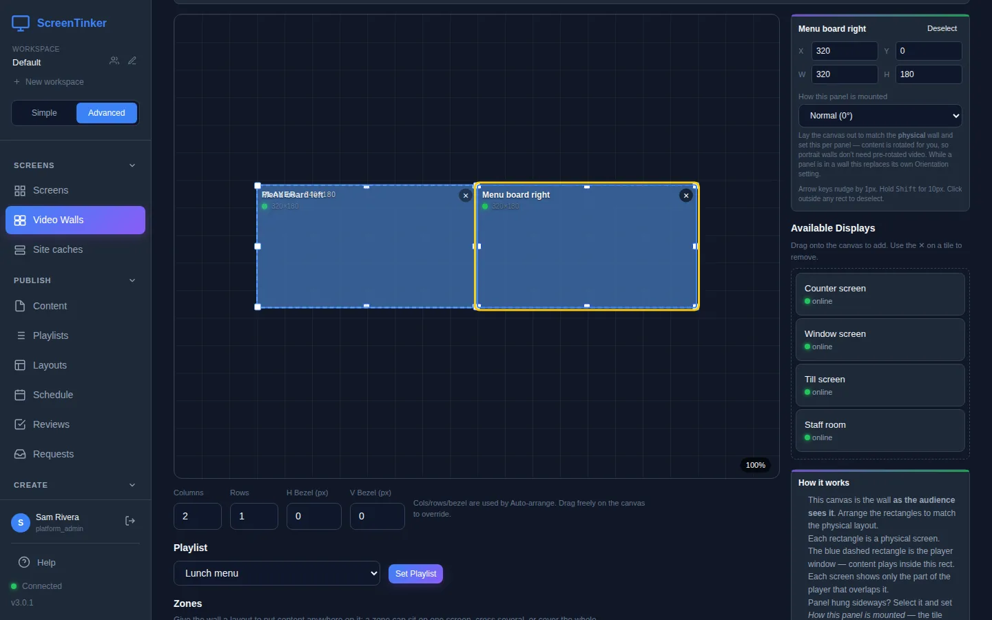Click the Available Displays heading
This screenshot has width=992, height=620.
833,228
